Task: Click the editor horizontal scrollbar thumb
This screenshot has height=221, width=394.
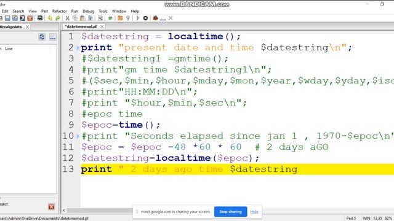Action: (100, 211)
